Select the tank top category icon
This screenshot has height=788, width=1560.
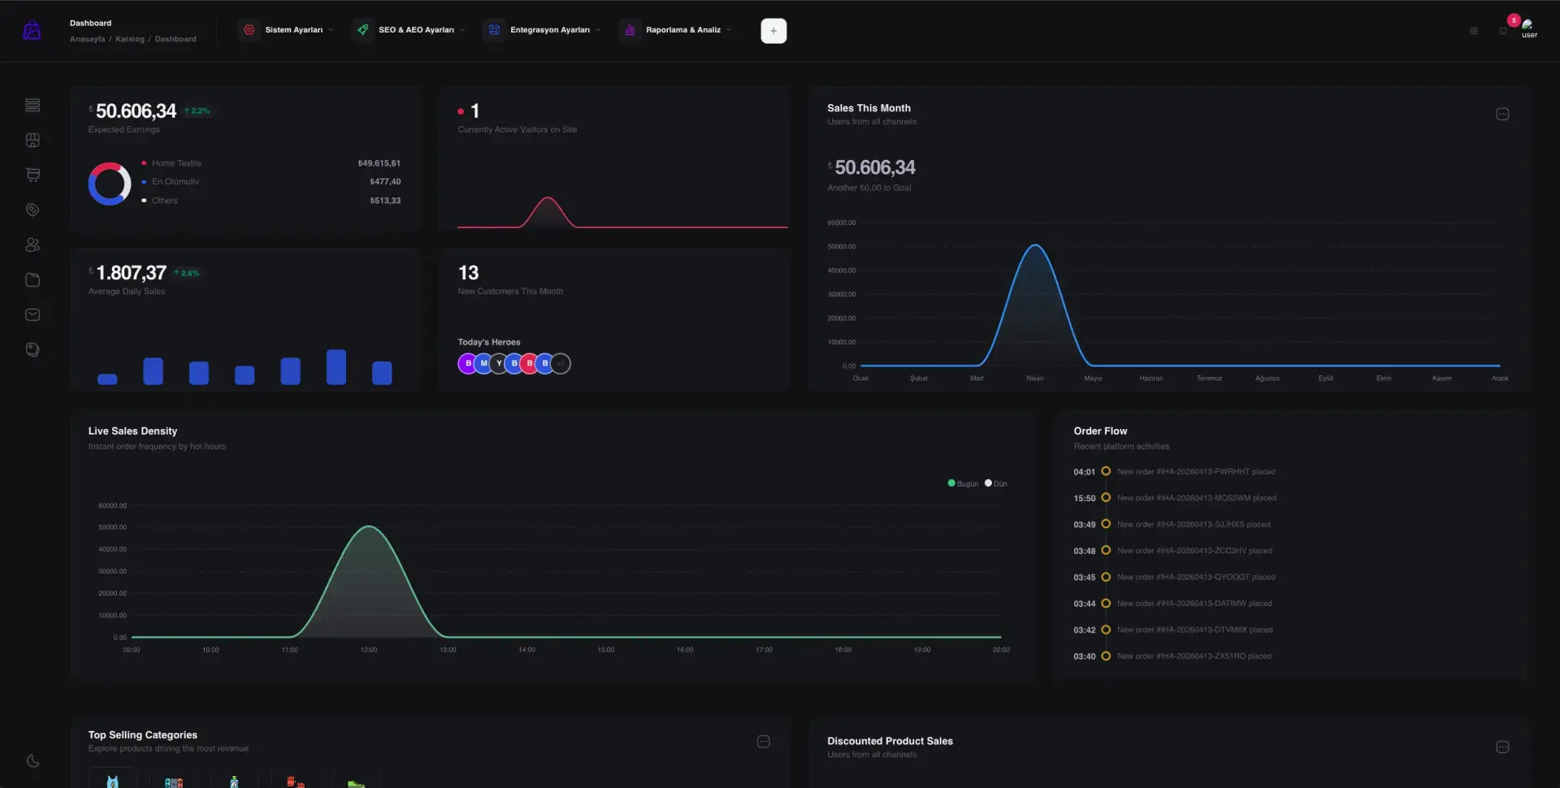[113, 782]
